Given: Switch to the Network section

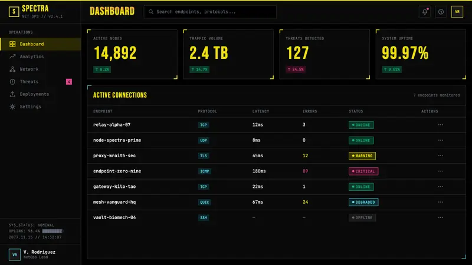Looking at the screenshot, I should [40, 69].
